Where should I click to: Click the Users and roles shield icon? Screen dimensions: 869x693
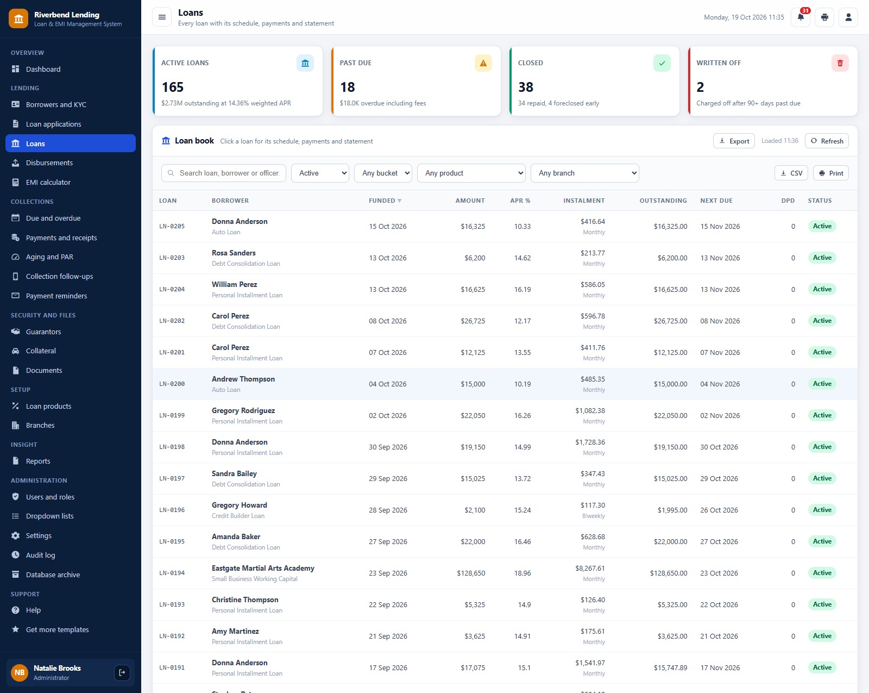(16, 497)
